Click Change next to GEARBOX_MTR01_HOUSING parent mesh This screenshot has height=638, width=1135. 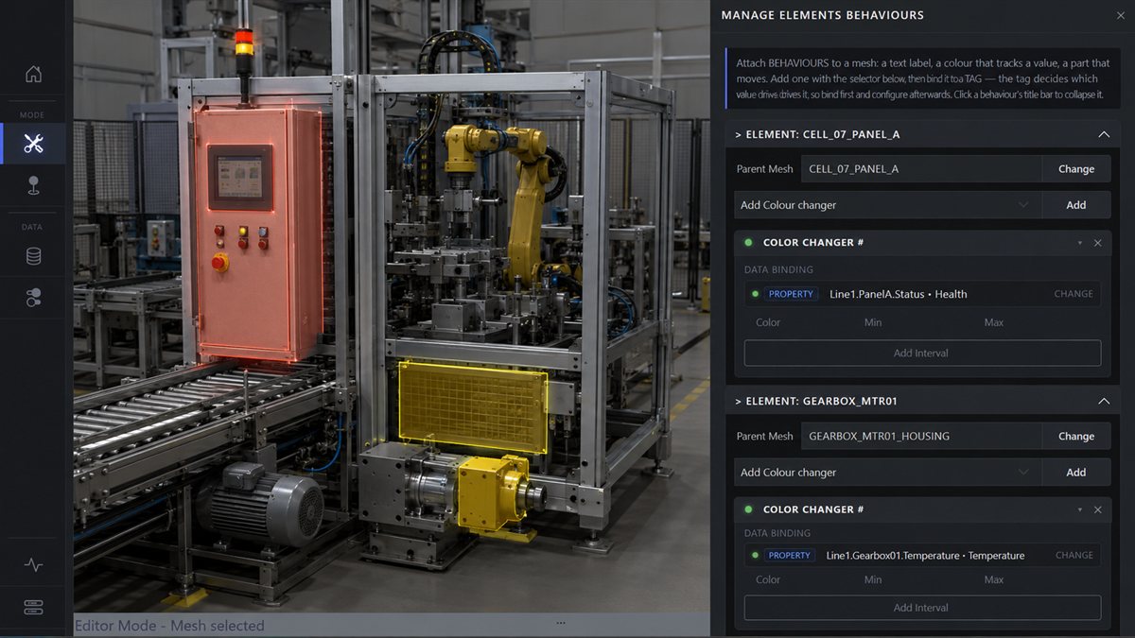coord(1076,437)
